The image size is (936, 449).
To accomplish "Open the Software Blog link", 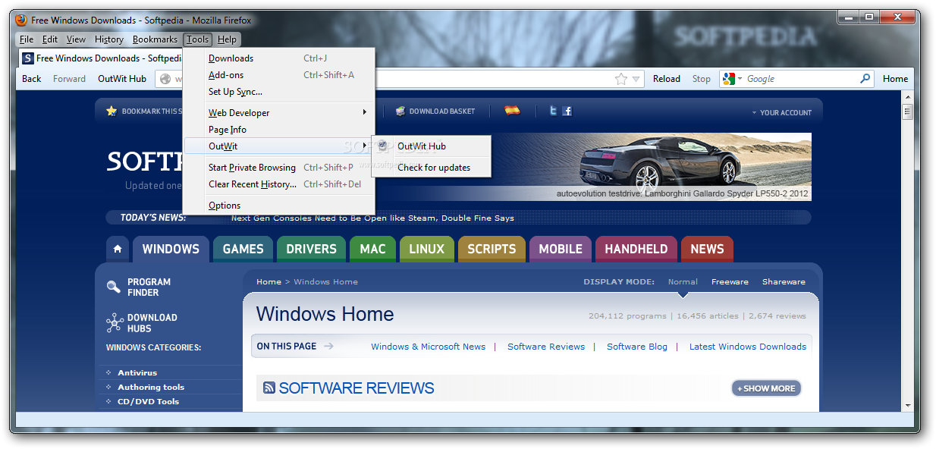I will coord(637,347).
